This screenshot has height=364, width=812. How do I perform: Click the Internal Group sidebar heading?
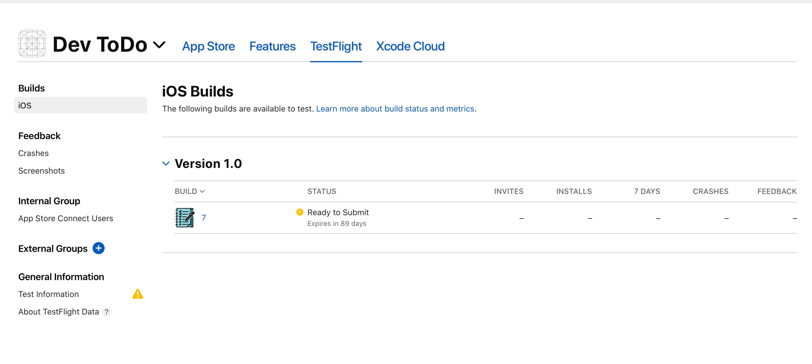(x=49, y=201)
